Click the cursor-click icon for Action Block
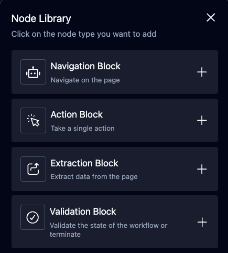Viewport: 228px width, 253px height. (33, 120)
